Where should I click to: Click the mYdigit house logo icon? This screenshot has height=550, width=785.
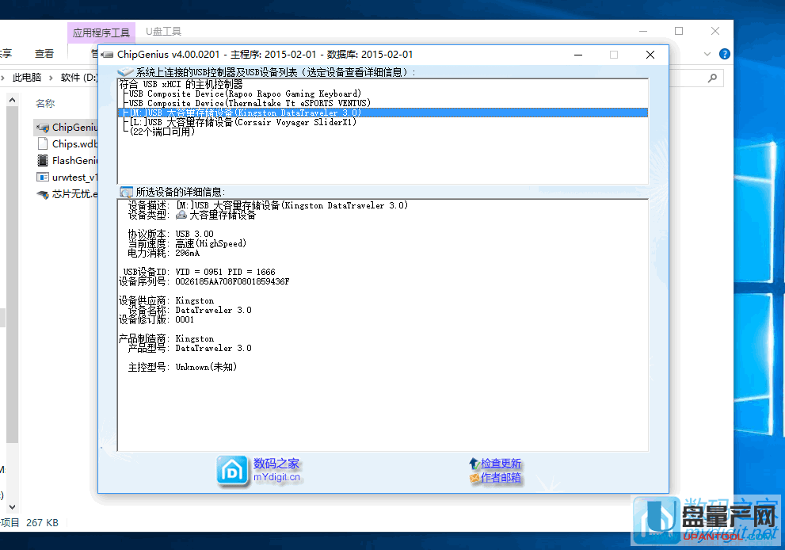(x=233, y=470)
